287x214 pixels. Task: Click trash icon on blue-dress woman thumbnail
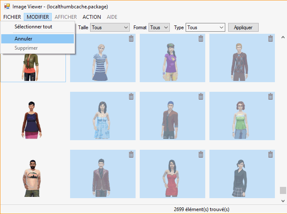[x=131, y=96]
